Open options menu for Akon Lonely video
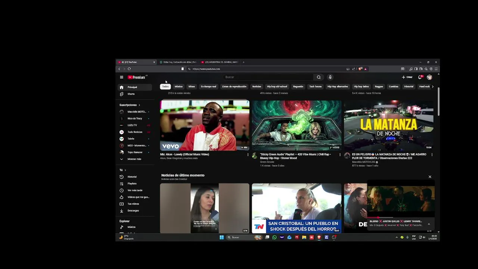478x269 pixels. pos(248,155)
